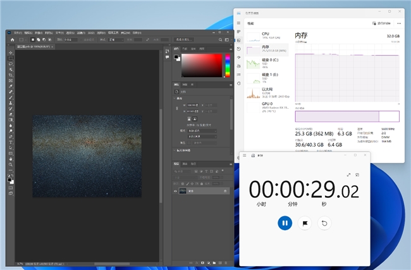Select the Lasso tool

[x=11, y=64]
